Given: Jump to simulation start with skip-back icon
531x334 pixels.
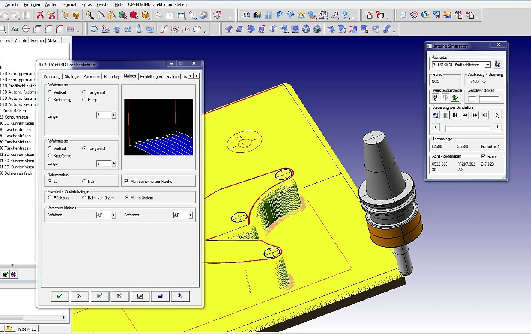Looking at the screenshot, I should point(455,115).
